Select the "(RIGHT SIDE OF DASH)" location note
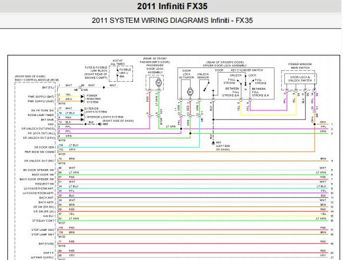Screen dimensions: 343x260 118,121
